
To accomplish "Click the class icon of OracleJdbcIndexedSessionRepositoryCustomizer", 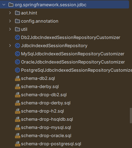I will (x=17, y=62).
